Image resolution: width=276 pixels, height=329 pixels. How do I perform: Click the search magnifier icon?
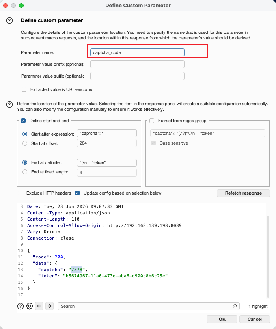click(235, 306)
